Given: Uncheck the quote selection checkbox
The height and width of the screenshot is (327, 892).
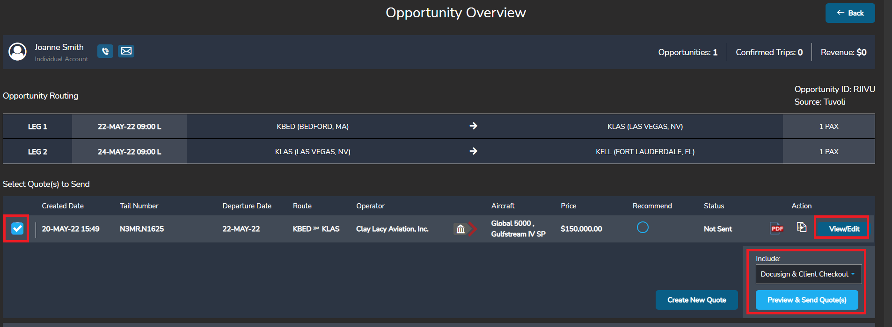Looking at the screenshot, I should (17, 228).
